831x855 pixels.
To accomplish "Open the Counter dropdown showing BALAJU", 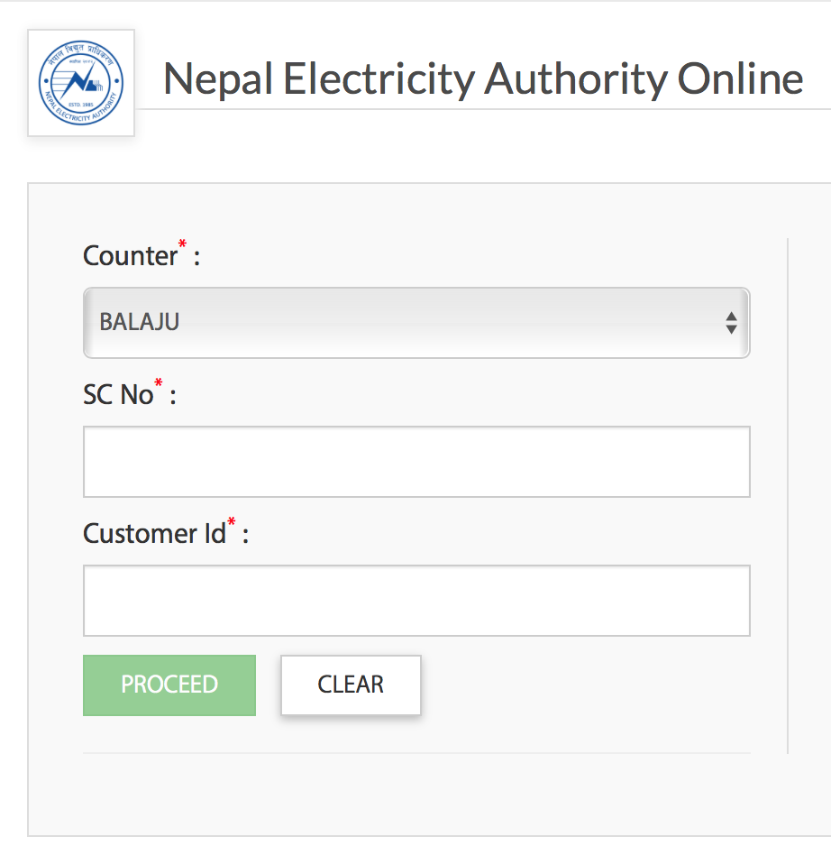I will pyautogui.click(x=415, y=323).
